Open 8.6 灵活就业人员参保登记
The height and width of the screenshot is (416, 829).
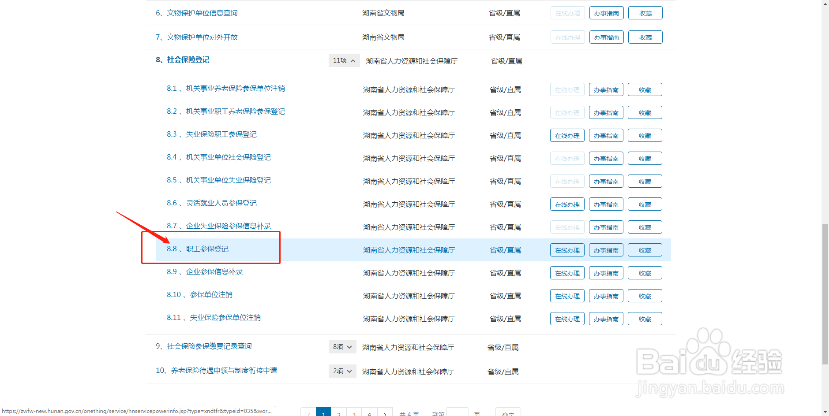coord(212,203)
